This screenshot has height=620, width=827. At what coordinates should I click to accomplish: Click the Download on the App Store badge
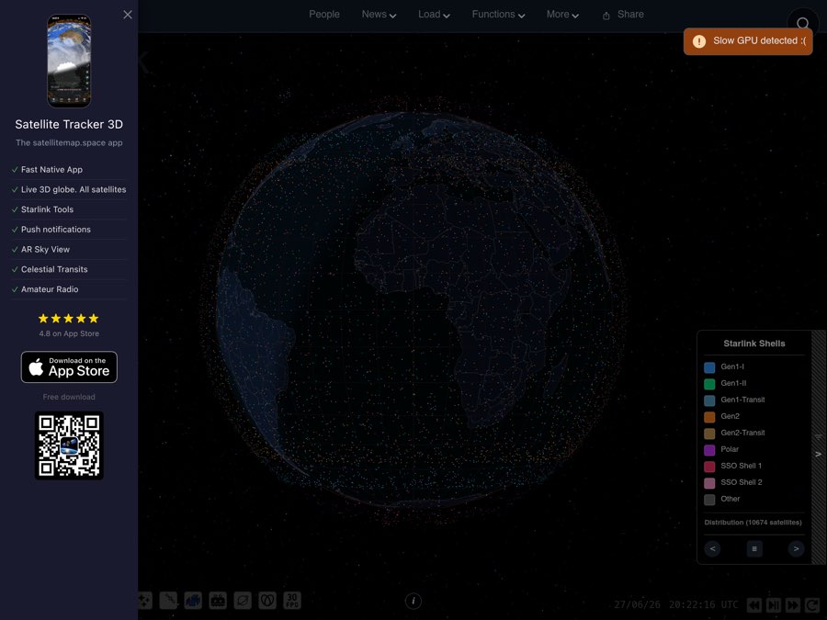69,366
